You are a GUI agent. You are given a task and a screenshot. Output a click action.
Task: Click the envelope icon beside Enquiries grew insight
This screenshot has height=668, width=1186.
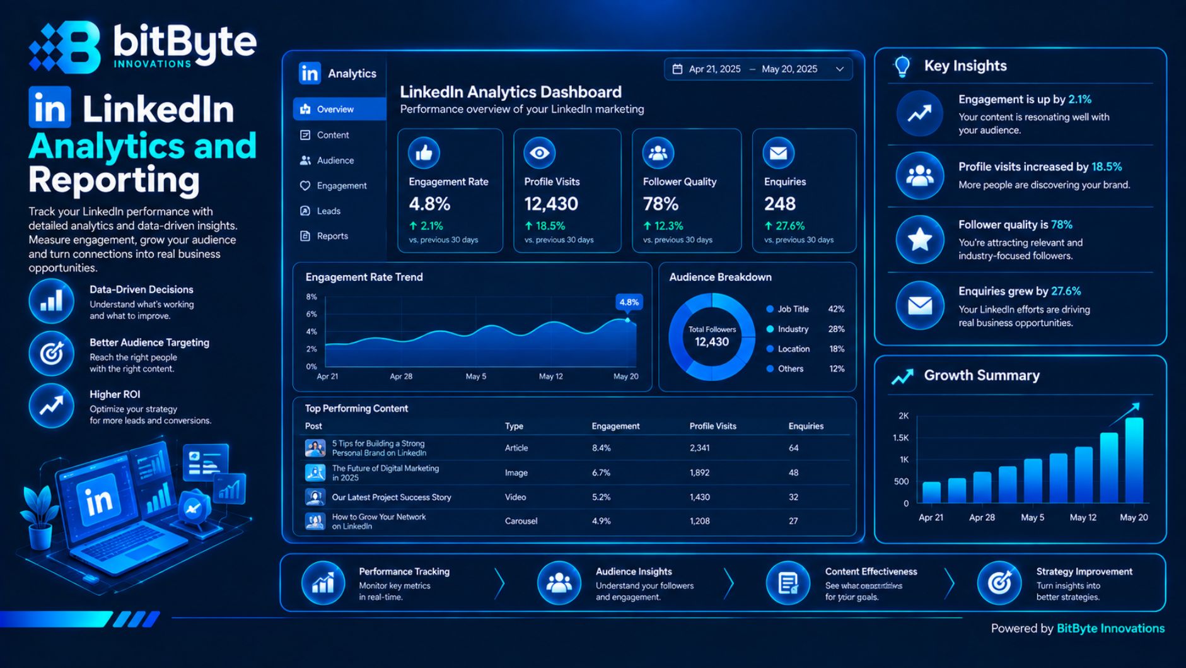(920, 306)
